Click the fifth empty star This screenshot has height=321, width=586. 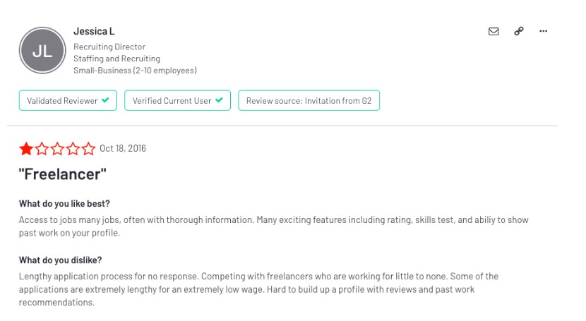coord(88,149)
